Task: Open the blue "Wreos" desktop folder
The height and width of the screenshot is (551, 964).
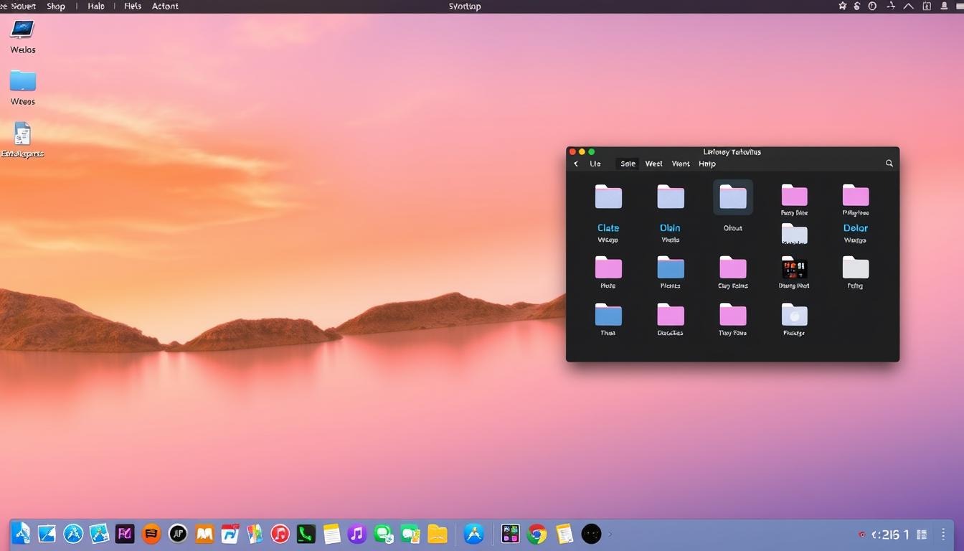Action: [x=23, y=80]
